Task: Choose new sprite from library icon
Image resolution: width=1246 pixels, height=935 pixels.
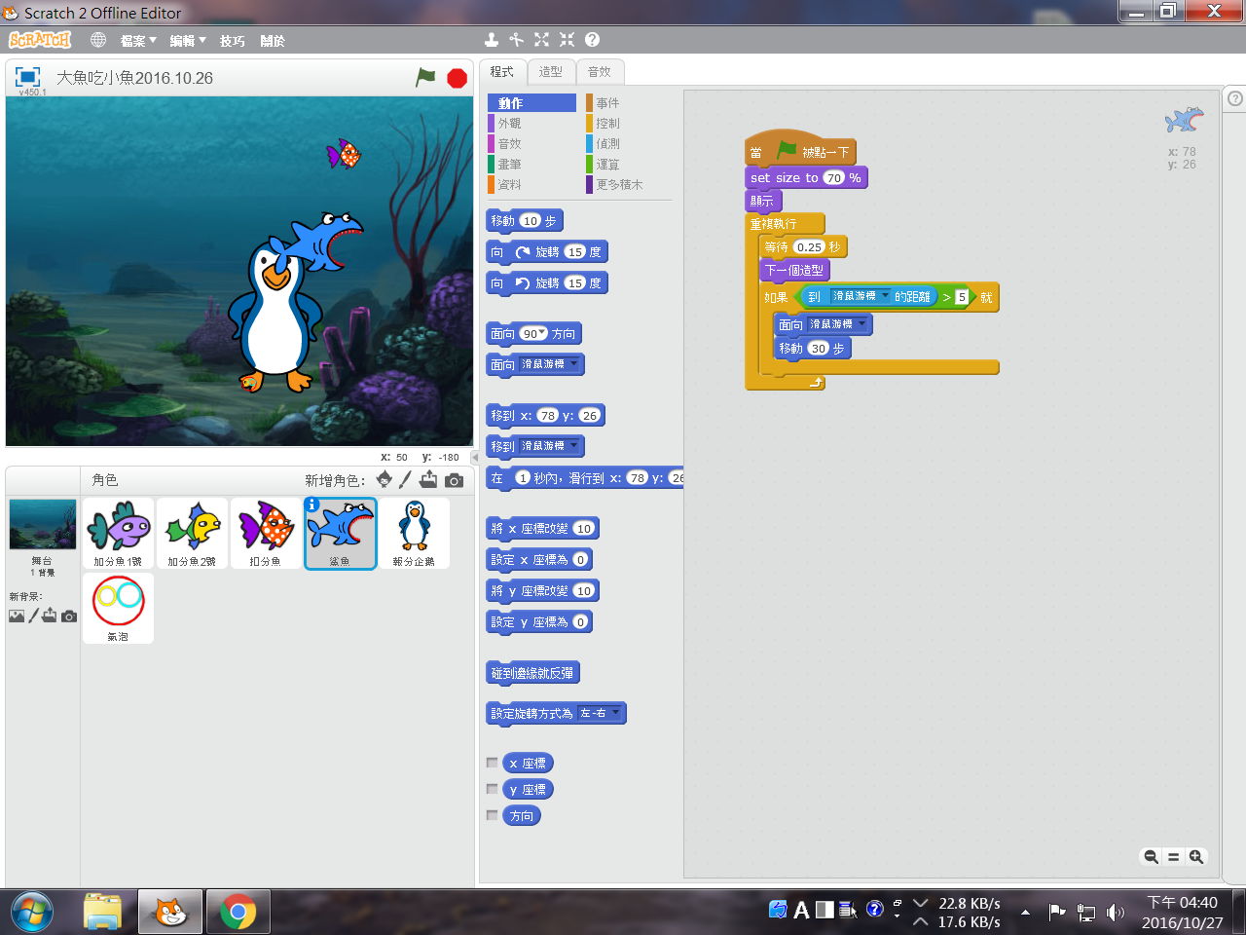Action: 385,479
